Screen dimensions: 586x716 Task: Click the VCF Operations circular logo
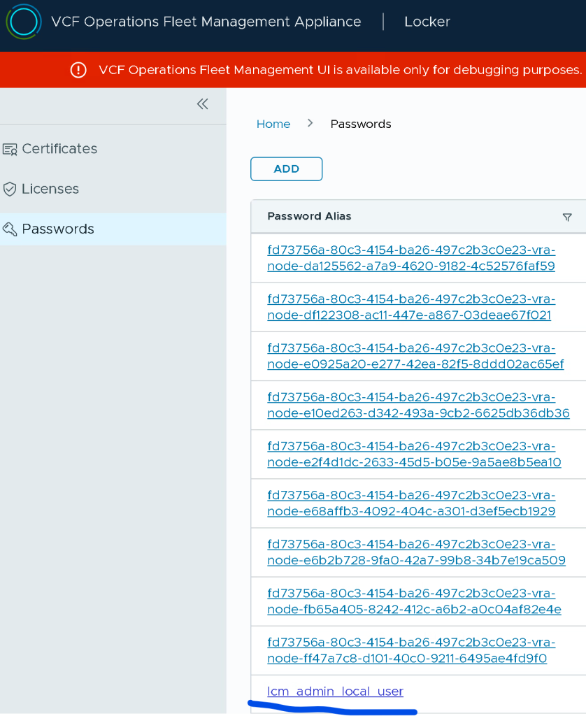click(23, 22)
